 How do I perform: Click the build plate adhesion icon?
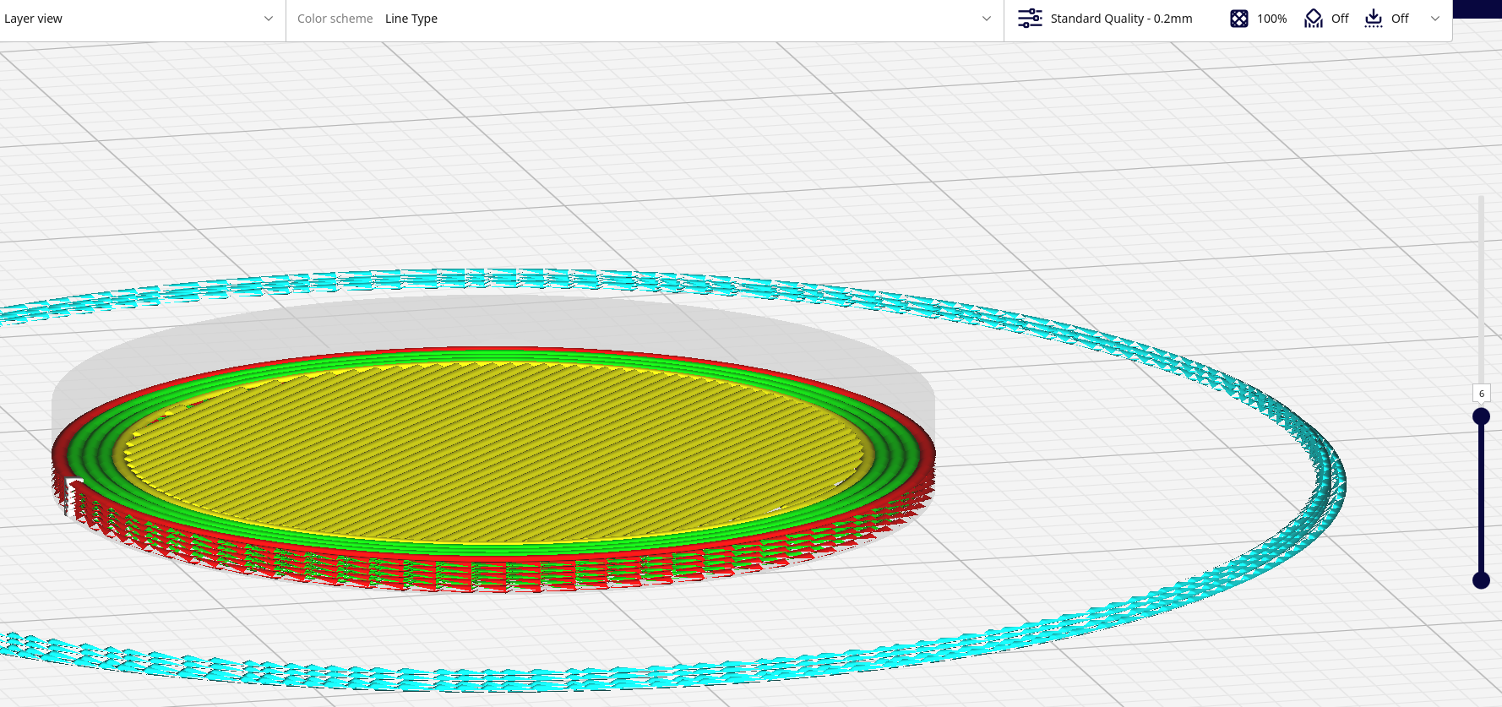(1374, 19)
